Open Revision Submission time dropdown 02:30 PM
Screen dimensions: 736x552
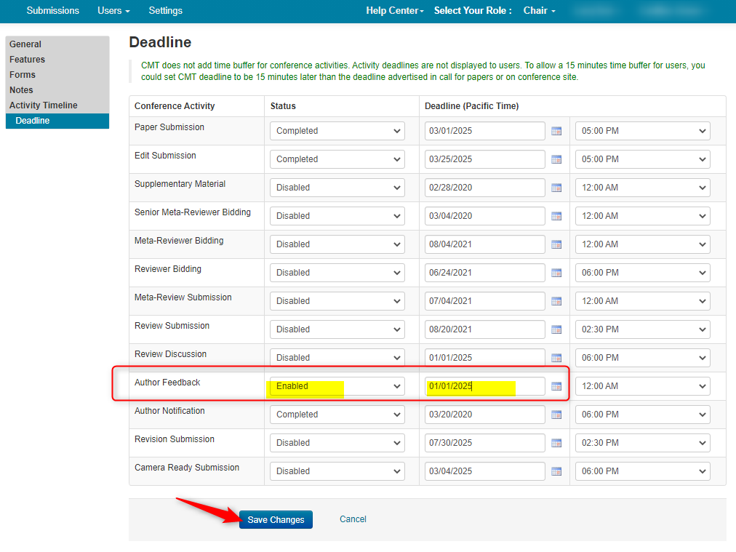(x=643, y=443)
